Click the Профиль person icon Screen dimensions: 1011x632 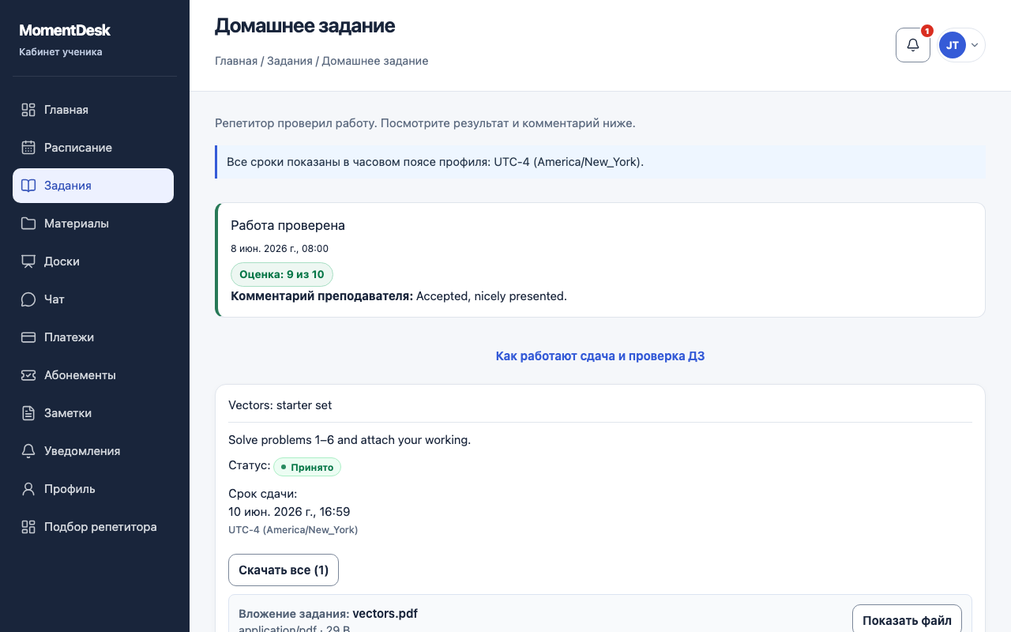[28, 489]
